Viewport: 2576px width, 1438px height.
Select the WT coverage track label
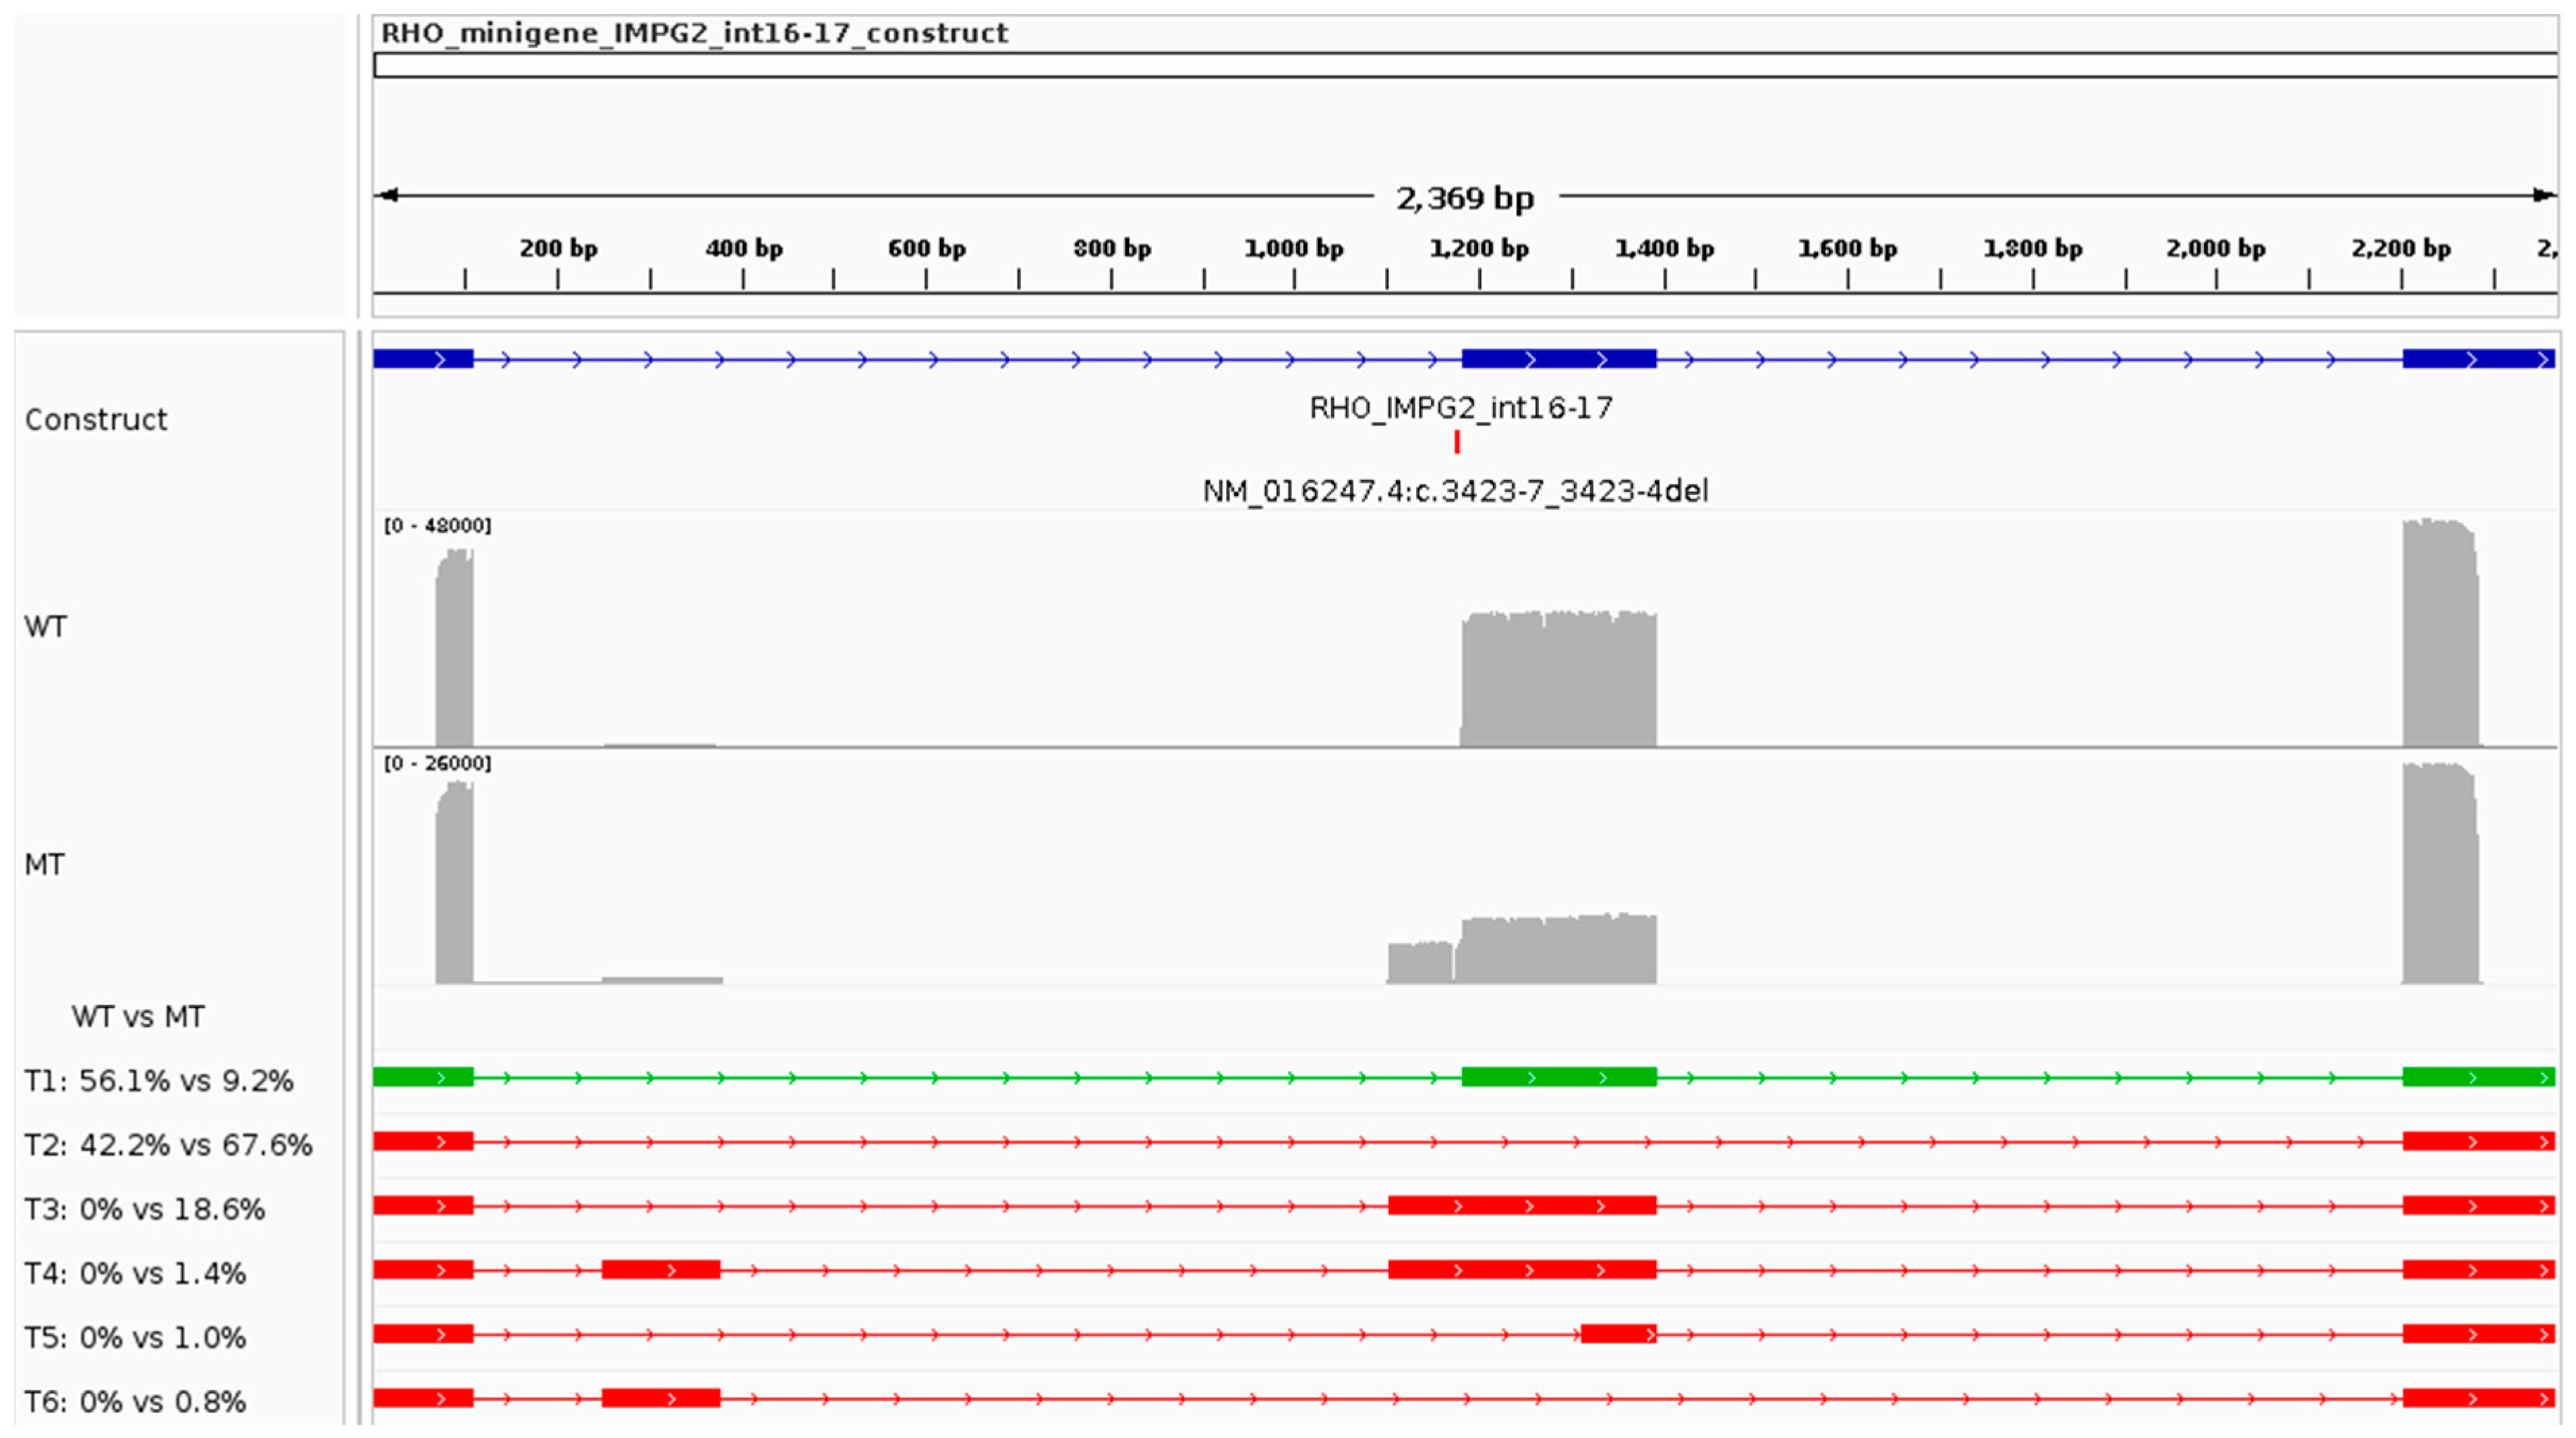pyautogui.click(x=46, y=627)
